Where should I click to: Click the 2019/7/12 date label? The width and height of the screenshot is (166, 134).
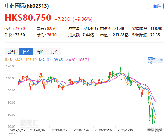click(x=18, y=130)
